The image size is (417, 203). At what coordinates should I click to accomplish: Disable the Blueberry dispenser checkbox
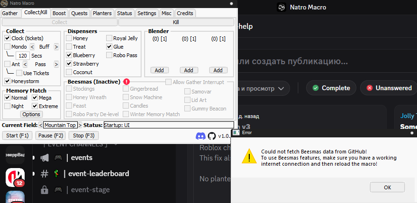(x=69, y=55)
